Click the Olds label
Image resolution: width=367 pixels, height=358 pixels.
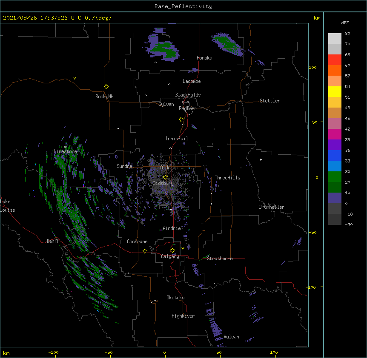165,168
